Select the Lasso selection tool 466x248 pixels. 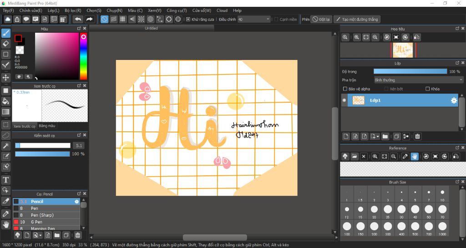[5, 135]
